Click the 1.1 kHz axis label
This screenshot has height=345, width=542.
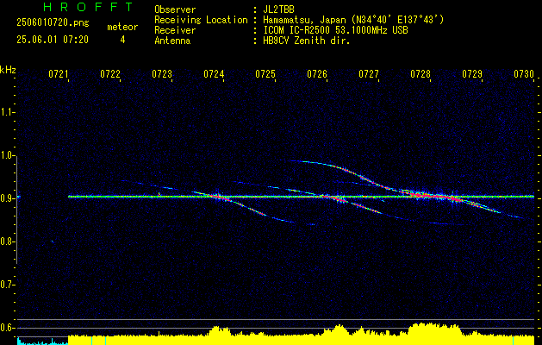coord(7,112)
